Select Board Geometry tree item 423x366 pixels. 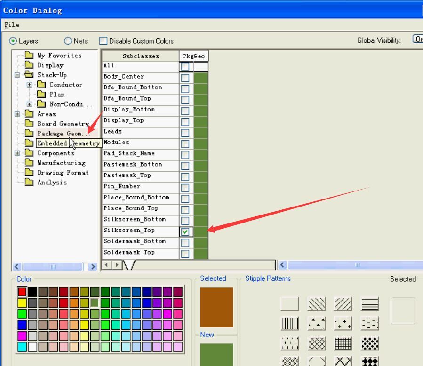[x=63, y=124]
